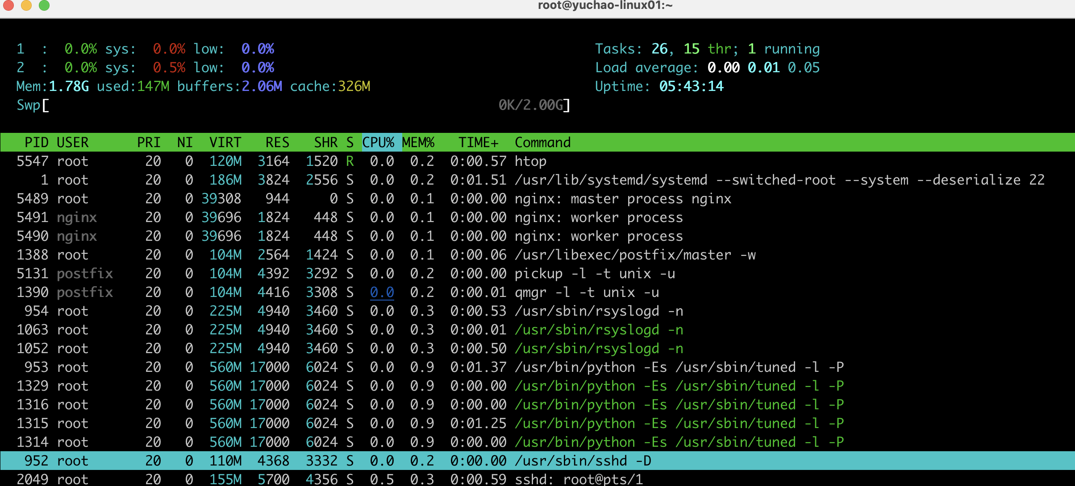Select the postfix master process row
This screenshot has width=1075, height=486.
(x=634, y=255)
